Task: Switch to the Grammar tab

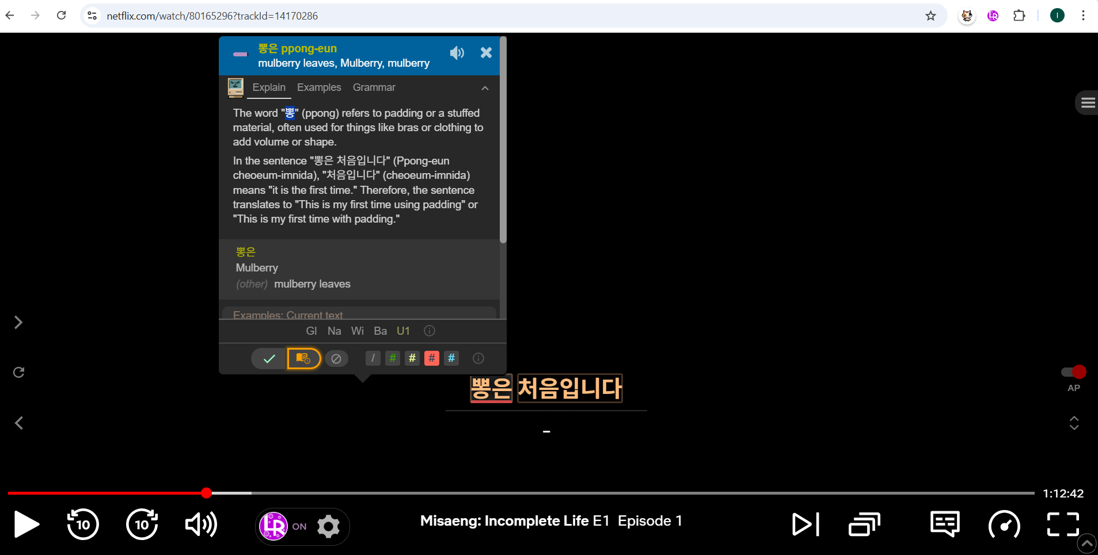Action: tap(374, 87)
